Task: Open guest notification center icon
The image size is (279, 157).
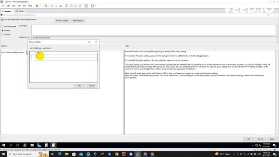Action: pyautogui.click(x=274, y=145)
